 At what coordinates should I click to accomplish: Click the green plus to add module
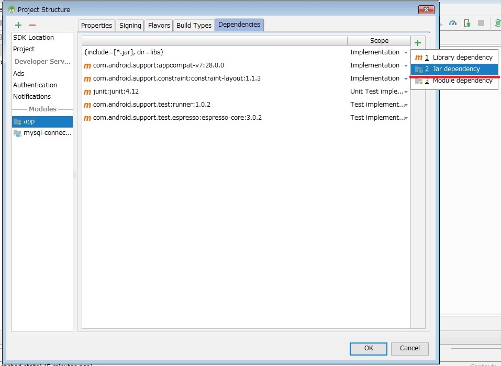click(18, 25)
